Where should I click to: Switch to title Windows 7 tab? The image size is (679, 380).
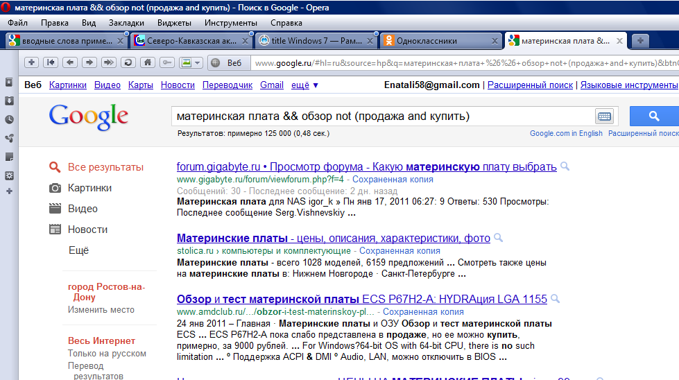pyautogui.click(x=316, y=41)
